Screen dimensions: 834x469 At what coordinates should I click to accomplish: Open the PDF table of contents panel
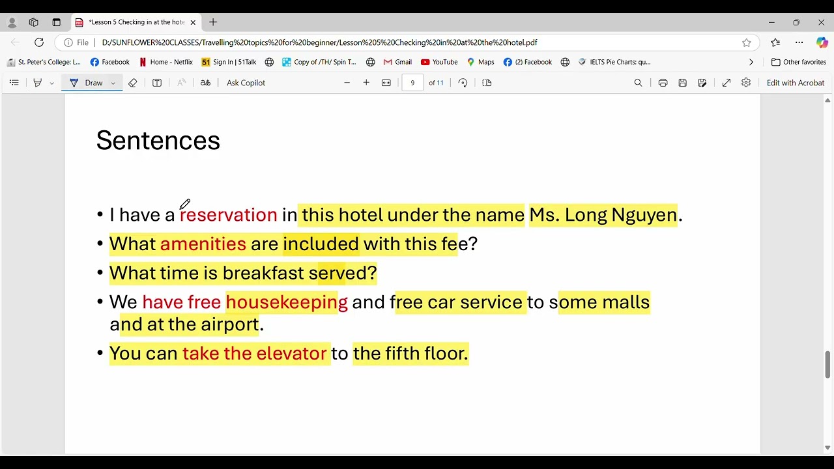(14, 83)
